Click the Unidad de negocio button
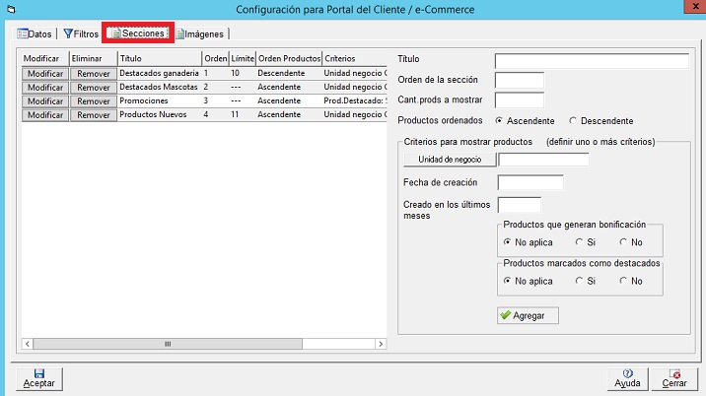The width and height of the screenshot is (706, 396). [x=450, y=160]
